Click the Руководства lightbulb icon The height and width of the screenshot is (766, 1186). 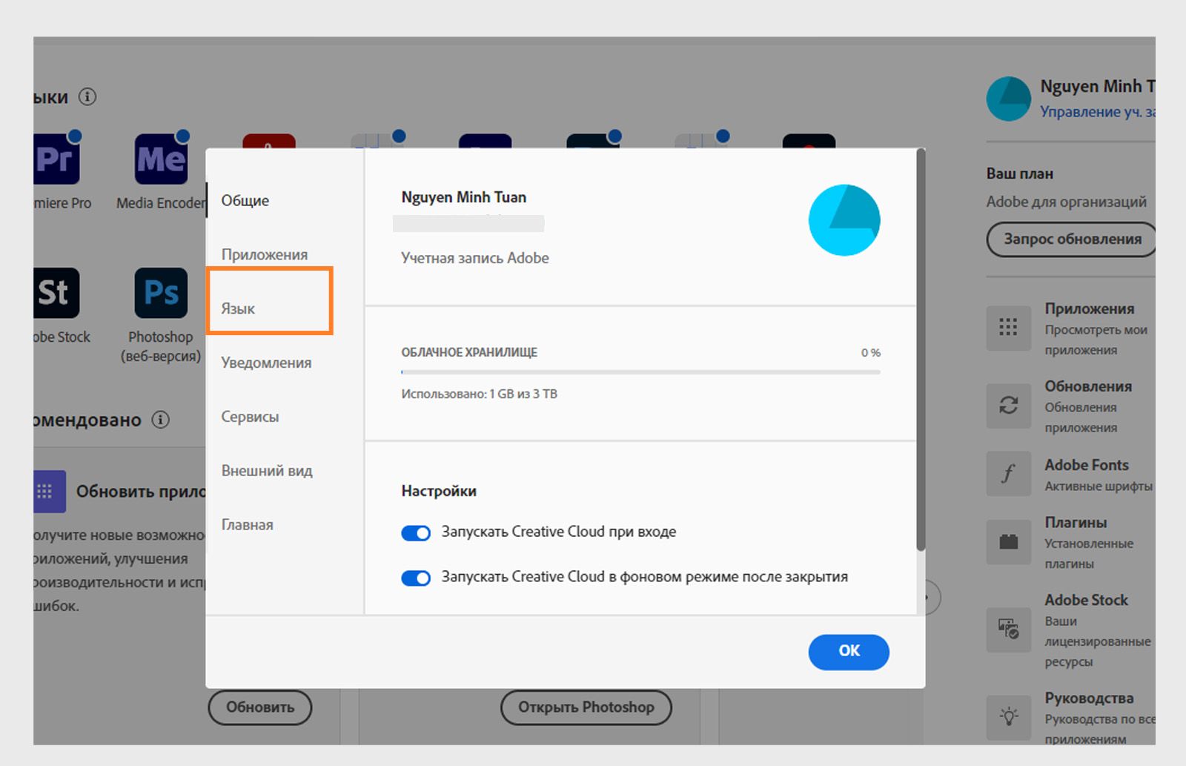pyautogui.click(x=1008, y=716)
